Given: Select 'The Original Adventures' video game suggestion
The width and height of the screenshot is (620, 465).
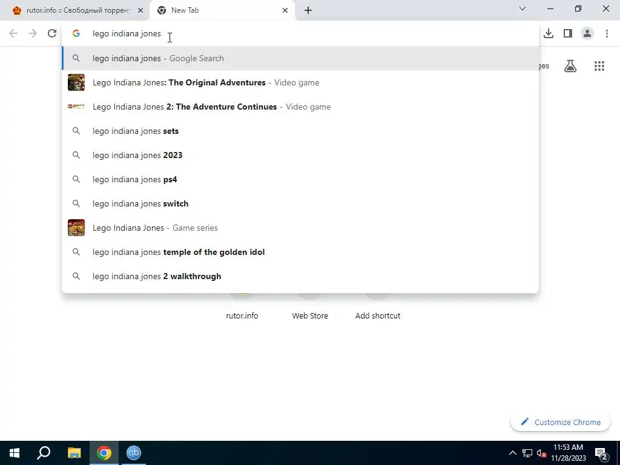Looking at the screenshot, I should point(300,82).
